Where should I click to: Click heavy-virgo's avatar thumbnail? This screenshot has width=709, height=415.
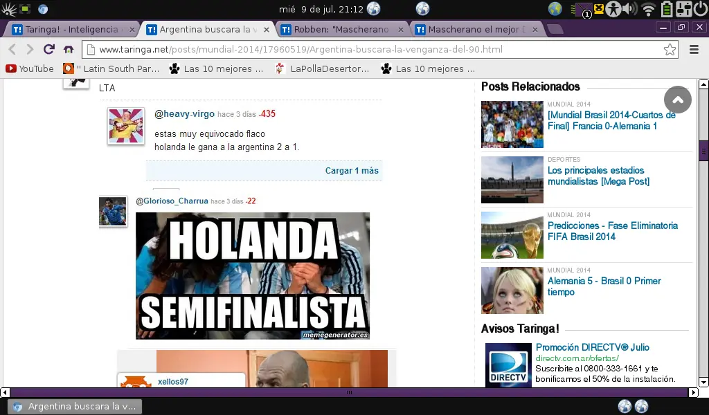click(126, 126)
